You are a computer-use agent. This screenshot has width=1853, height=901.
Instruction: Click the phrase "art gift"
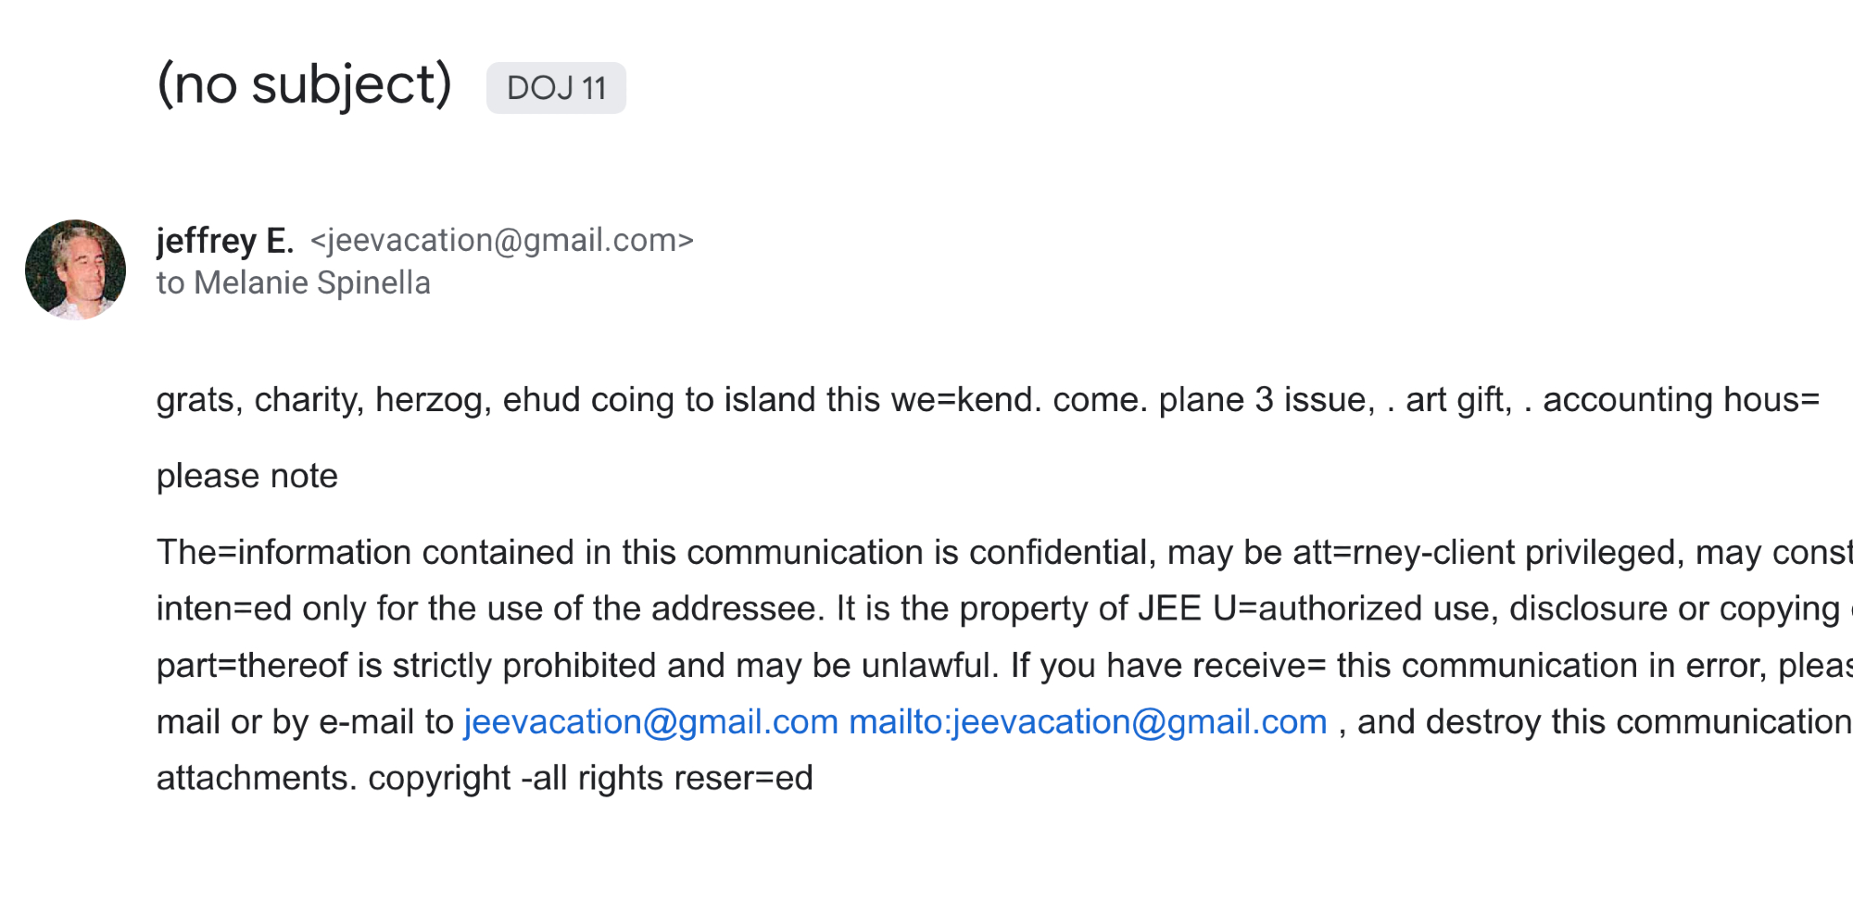pos(1457,400)
